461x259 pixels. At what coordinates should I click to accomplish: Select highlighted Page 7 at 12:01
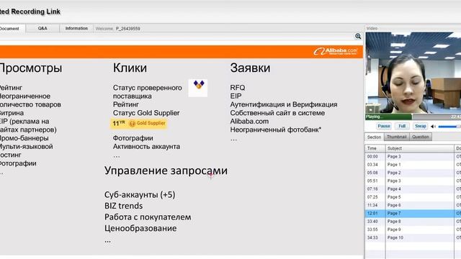(x=413, y=213)
